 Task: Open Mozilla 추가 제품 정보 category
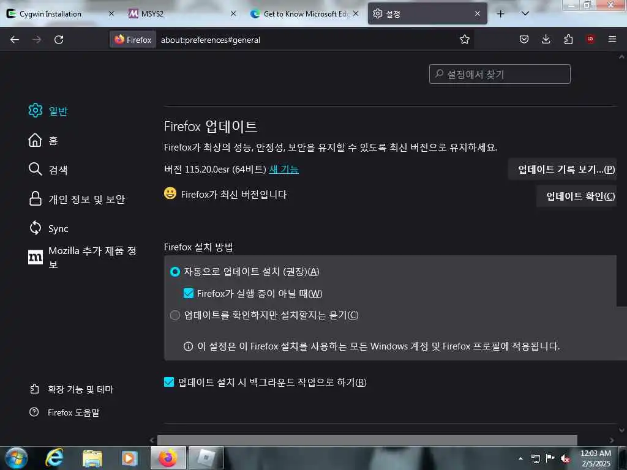(83, 258)
